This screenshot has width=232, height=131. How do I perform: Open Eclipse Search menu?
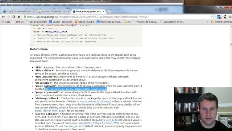pyautogui.click(x=47, y=5)
